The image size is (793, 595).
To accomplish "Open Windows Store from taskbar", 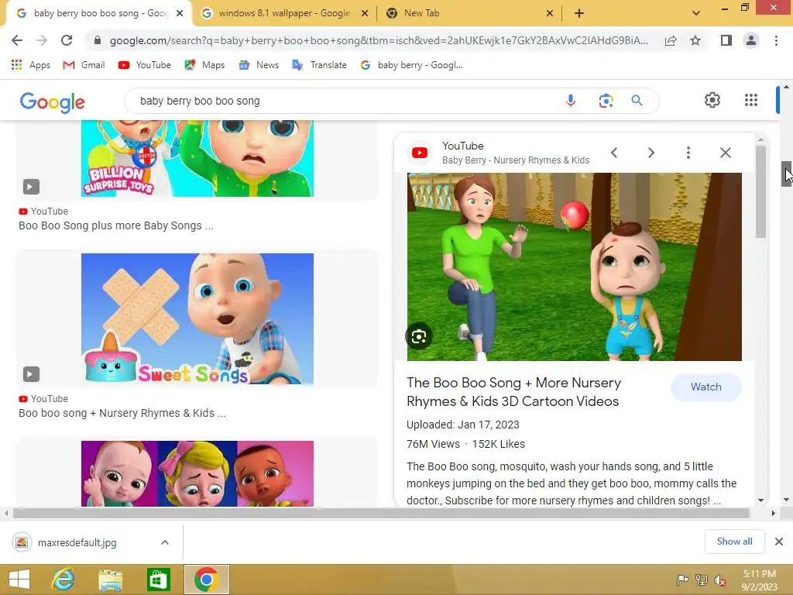I will point(158,580).
